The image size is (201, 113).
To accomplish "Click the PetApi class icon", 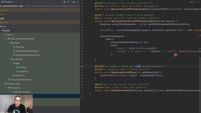I will click(17, 67).
